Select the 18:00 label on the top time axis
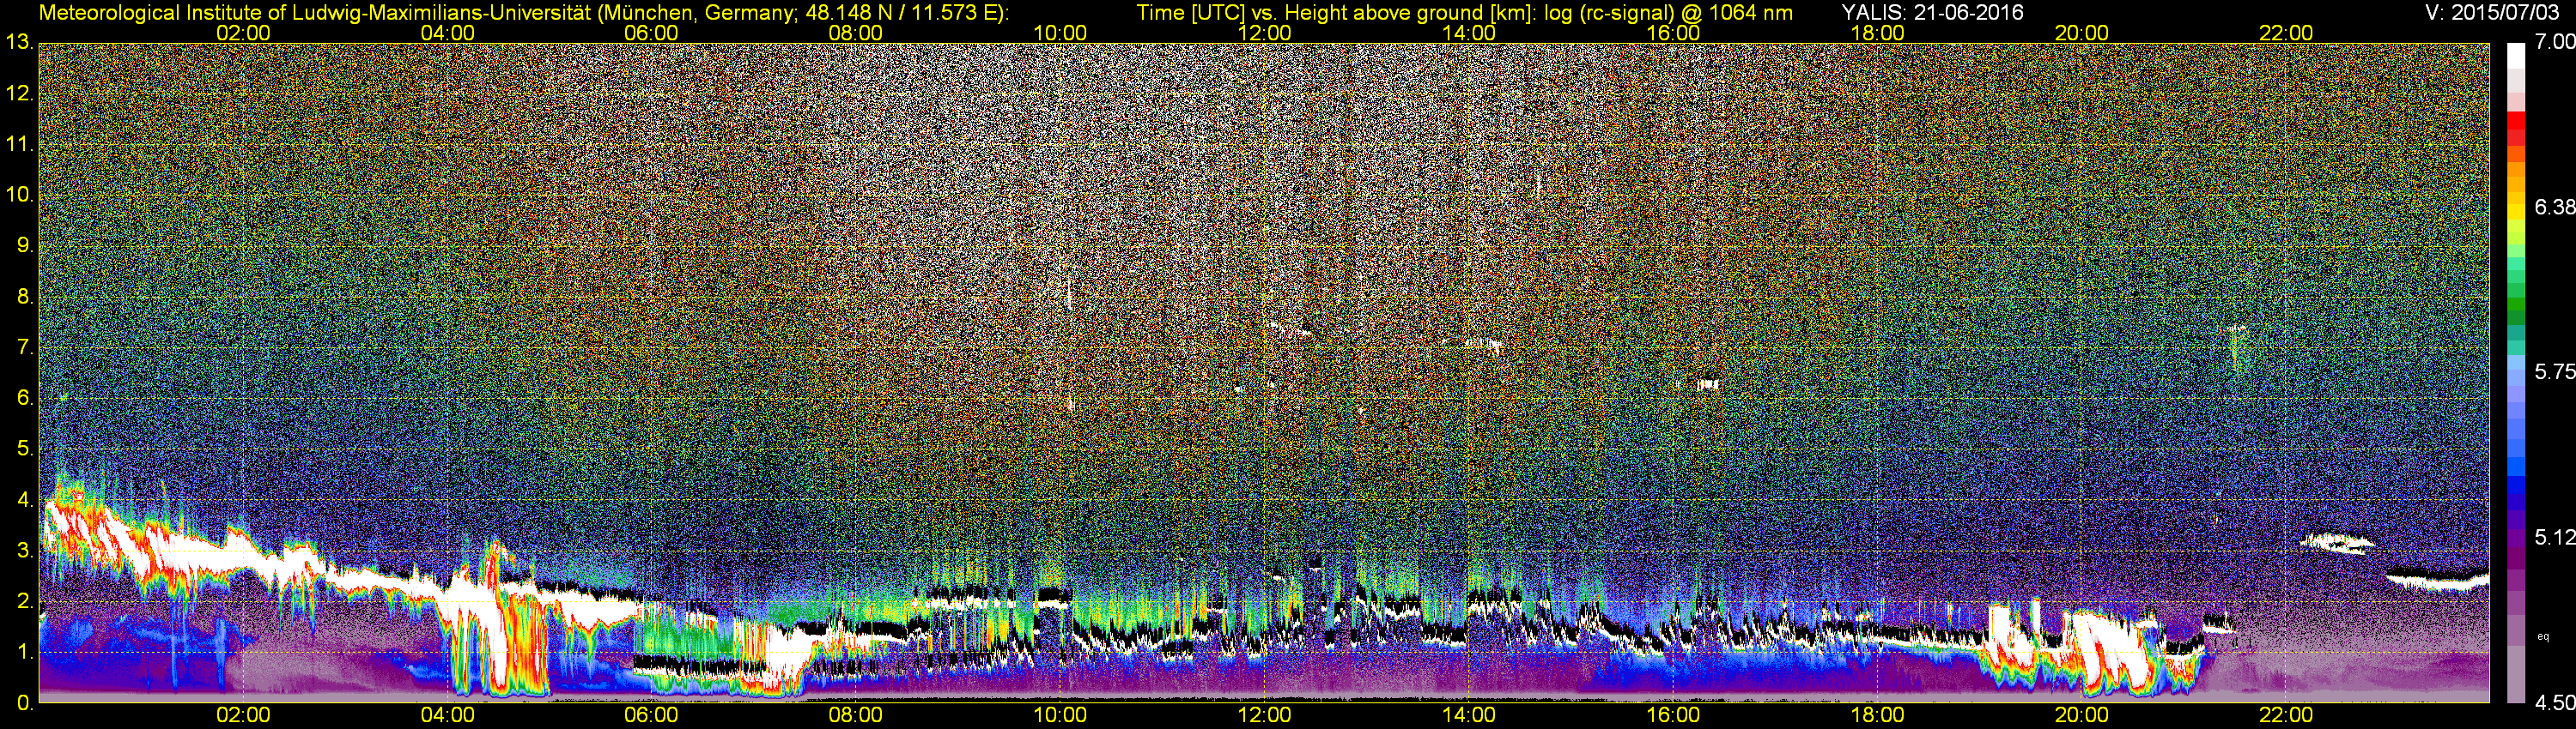The image size is (2576, 729). click(x=1877, y=33)
